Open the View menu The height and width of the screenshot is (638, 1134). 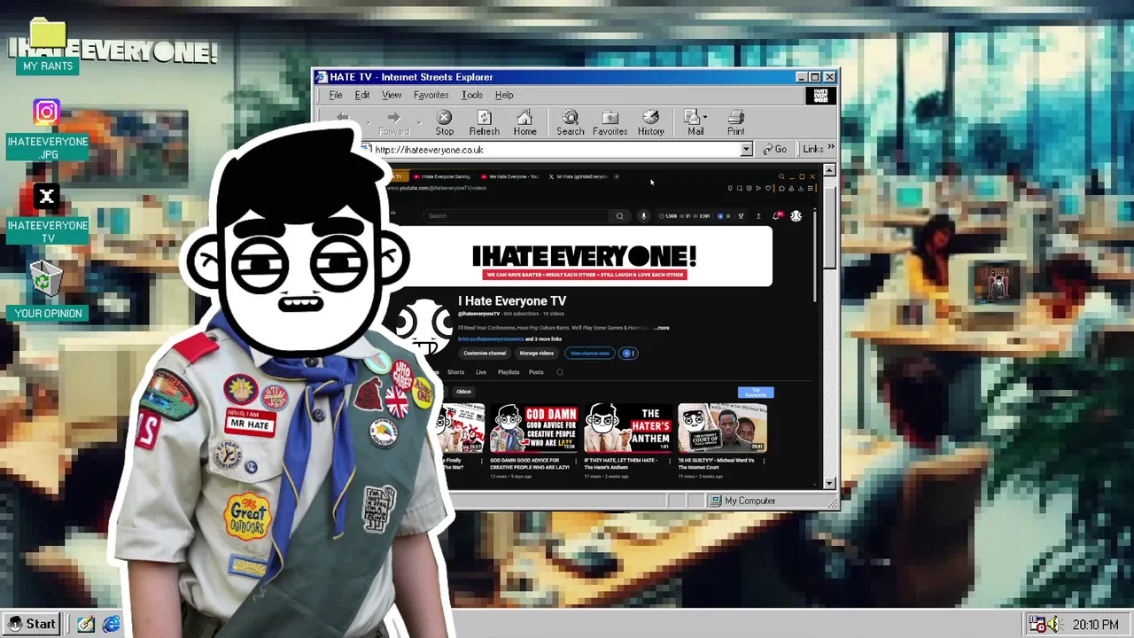click(392, 95)
